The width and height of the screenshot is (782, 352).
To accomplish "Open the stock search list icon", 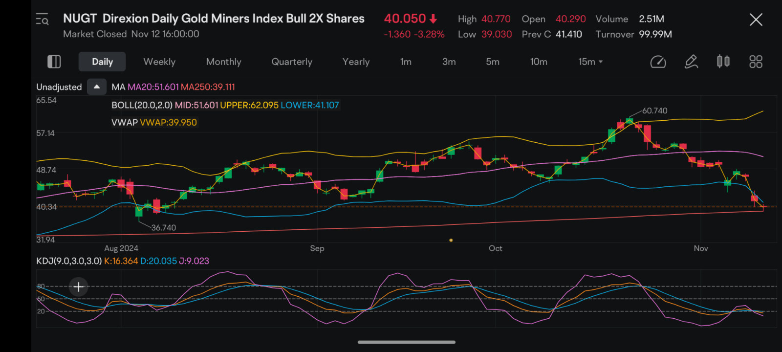I will 42,20.
